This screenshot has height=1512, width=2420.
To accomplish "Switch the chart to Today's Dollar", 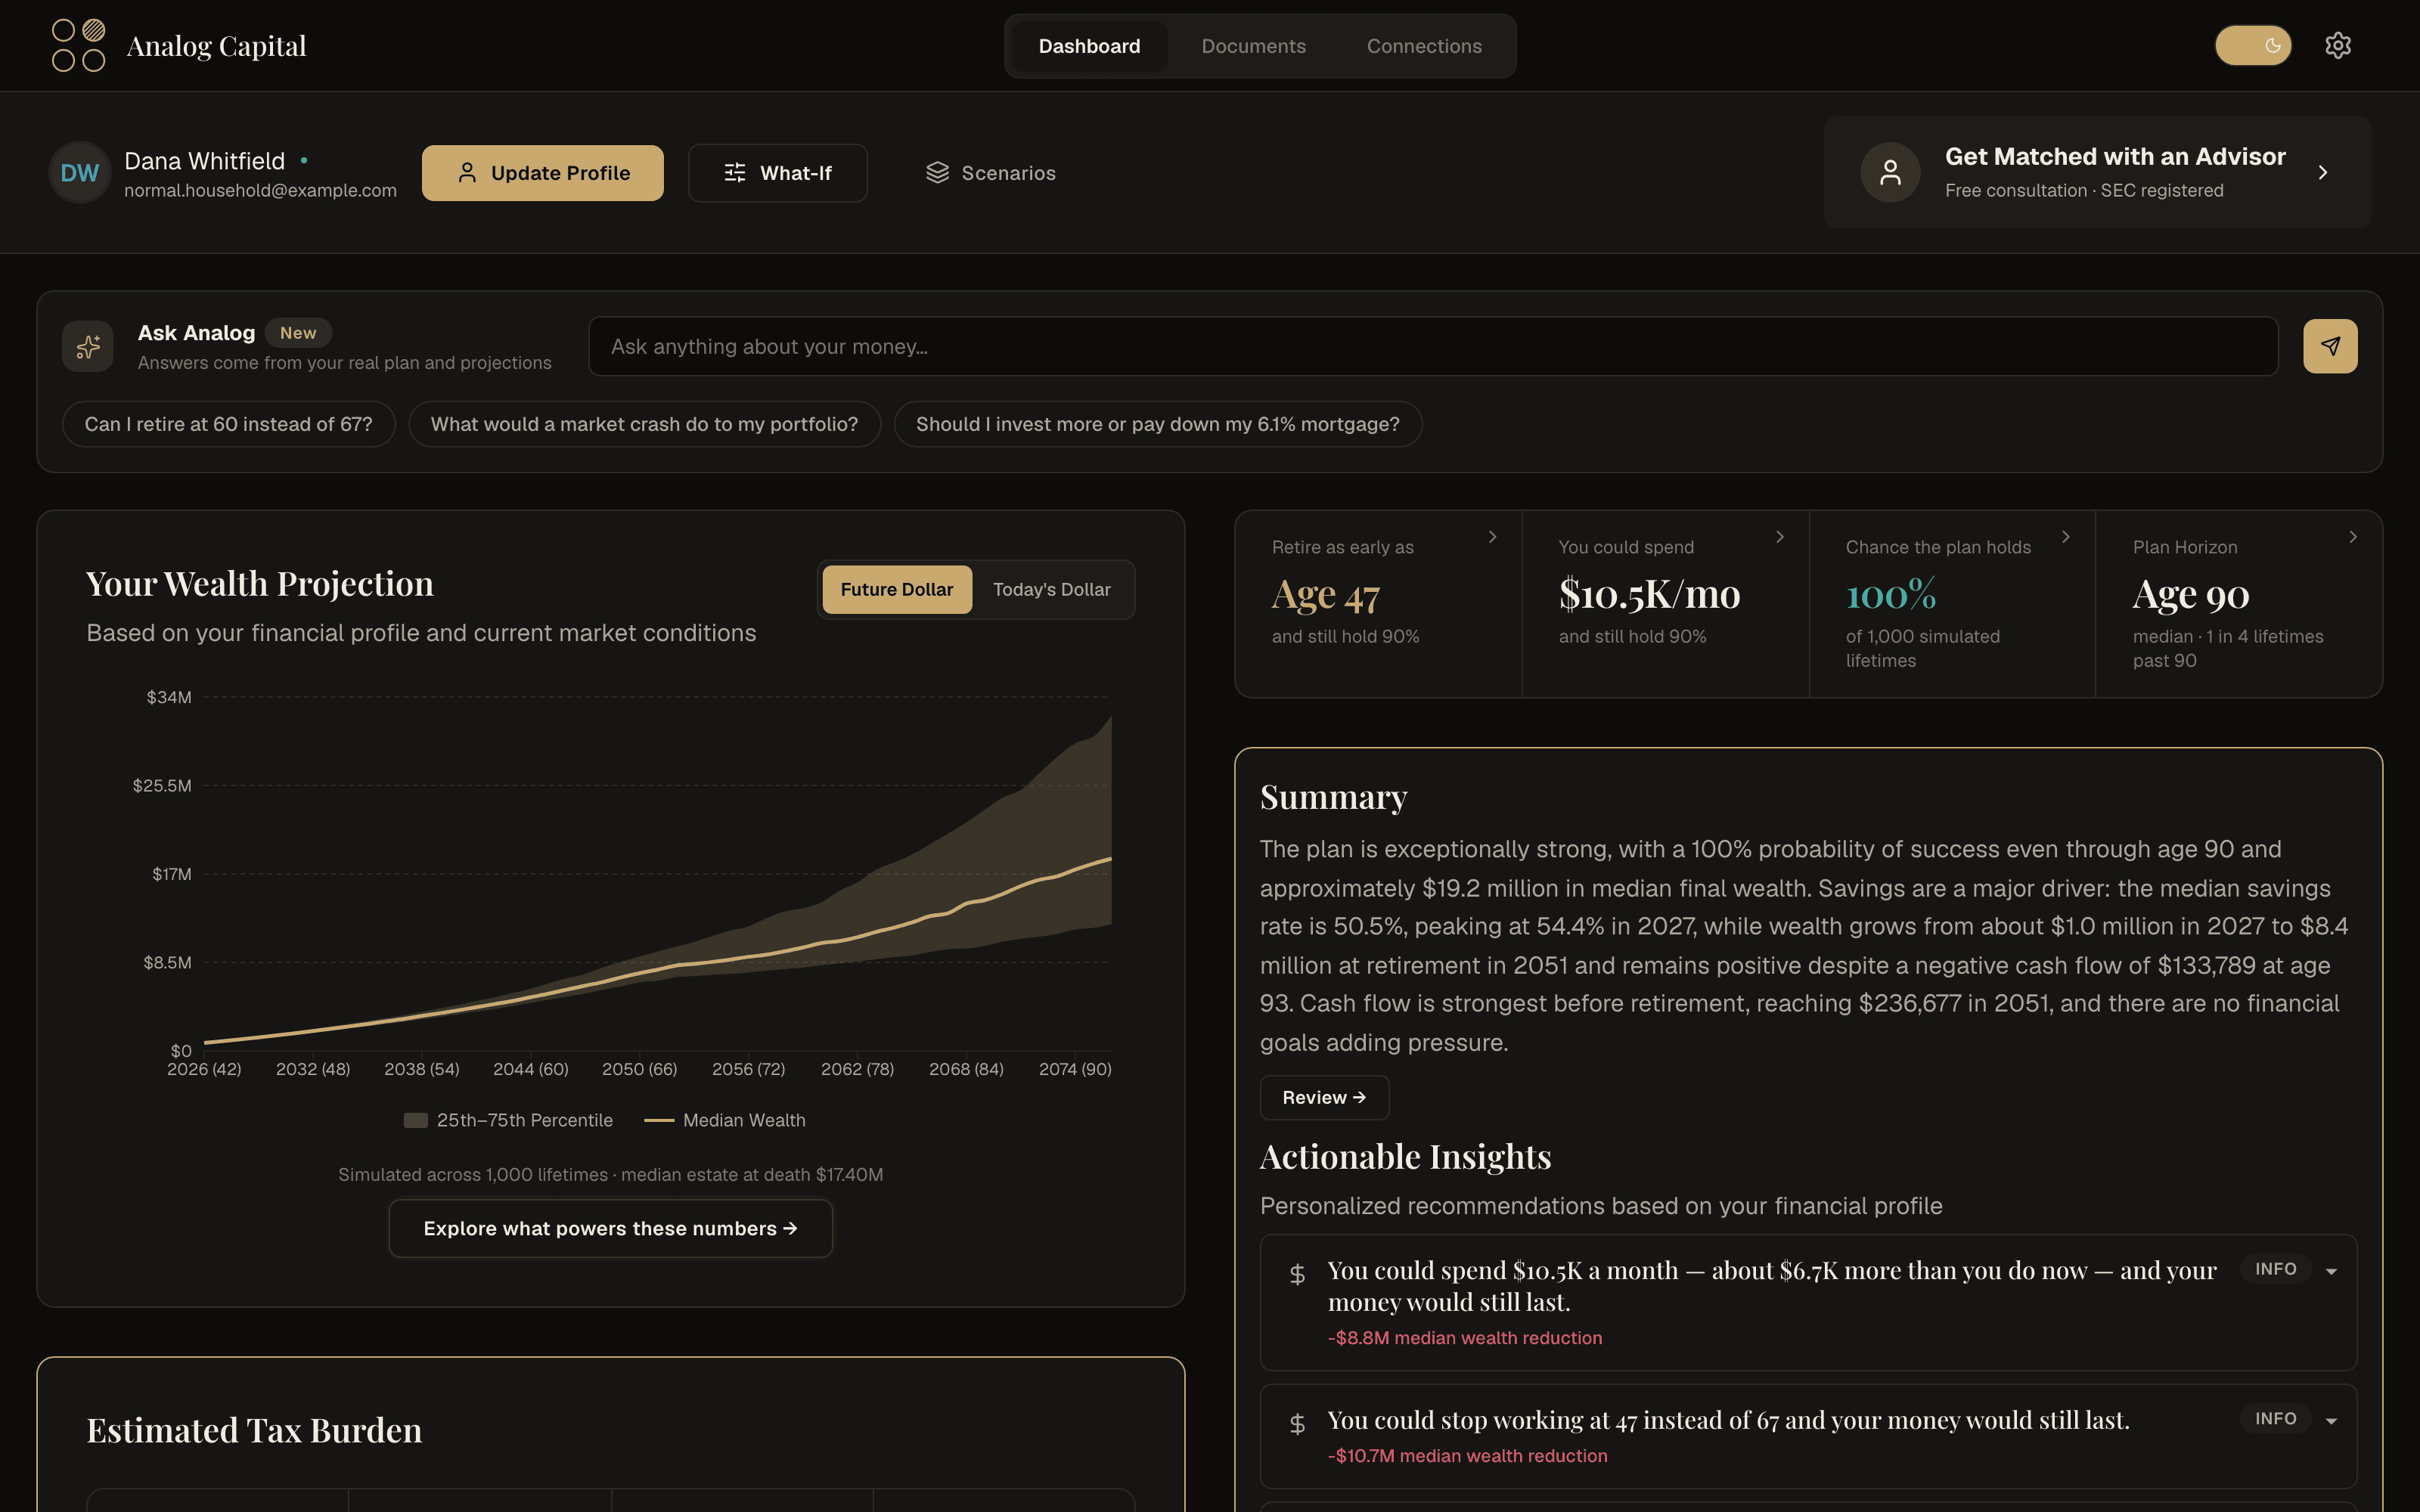I will click(x=1052, y=590).
